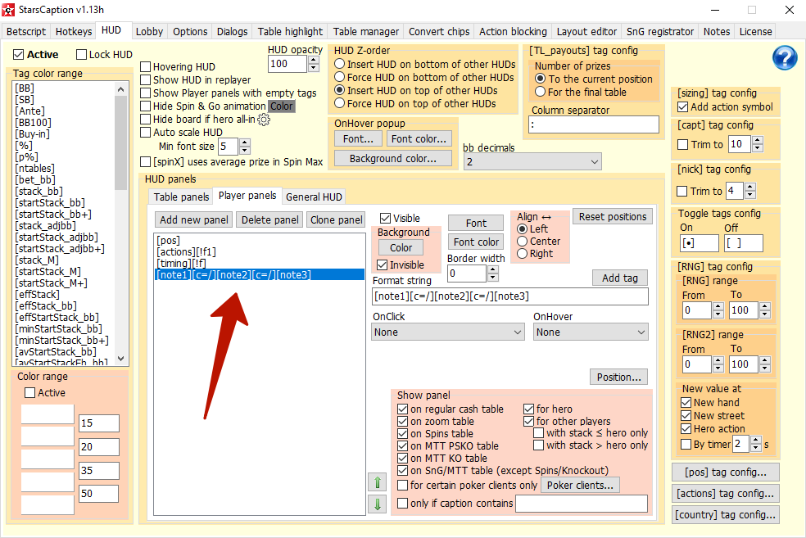Click the green move panel down arrow
Image resolution: width=806 pixels, height=538 pixels.
(x=377, y=504)
